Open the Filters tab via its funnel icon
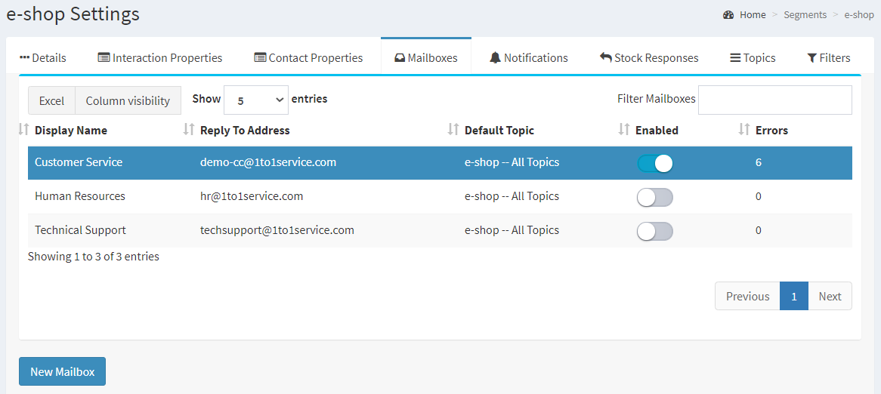Image resolution: width=881 pixels, height=394 pixels. tap(811, 58)
